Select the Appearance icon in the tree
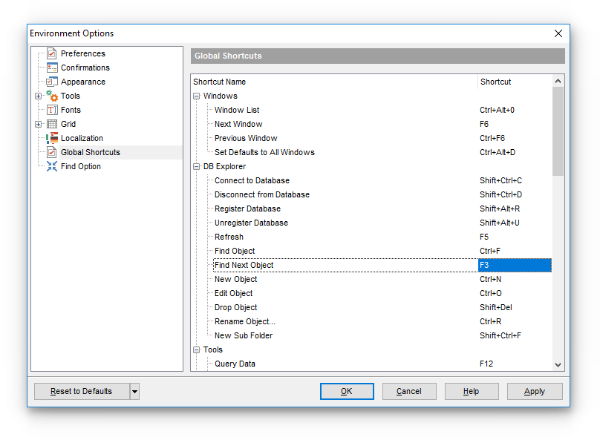The height and width of the screenshot is (440, 600). click(51, 82)
